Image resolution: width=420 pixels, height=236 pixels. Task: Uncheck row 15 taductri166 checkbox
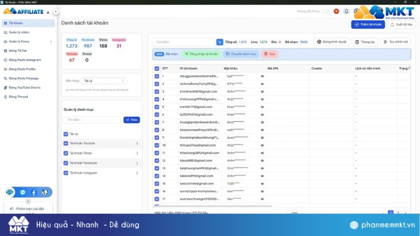point(157,184)
